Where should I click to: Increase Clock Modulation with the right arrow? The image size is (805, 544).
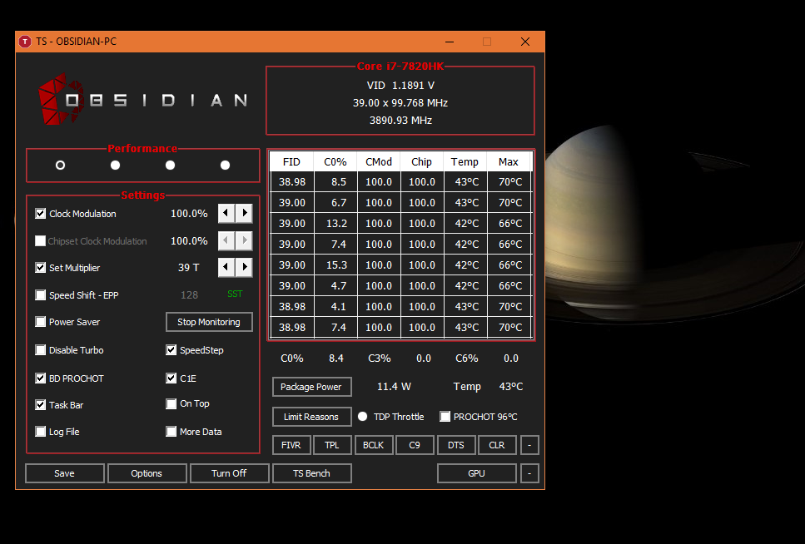pos(245,213)
